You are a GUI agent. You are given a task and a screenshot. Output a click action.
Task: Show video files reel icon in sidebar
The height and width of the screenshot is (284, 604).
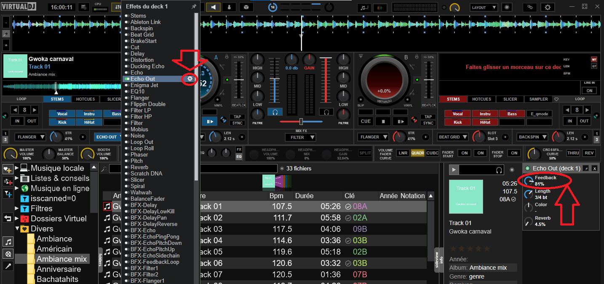[x=8, y=254]
